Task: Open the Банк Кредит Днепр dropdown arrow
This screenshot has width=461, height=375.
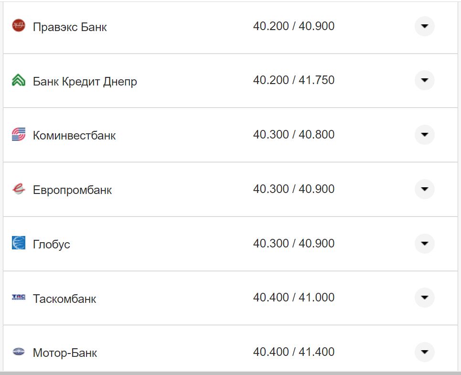Action: (x=424, y=80)
